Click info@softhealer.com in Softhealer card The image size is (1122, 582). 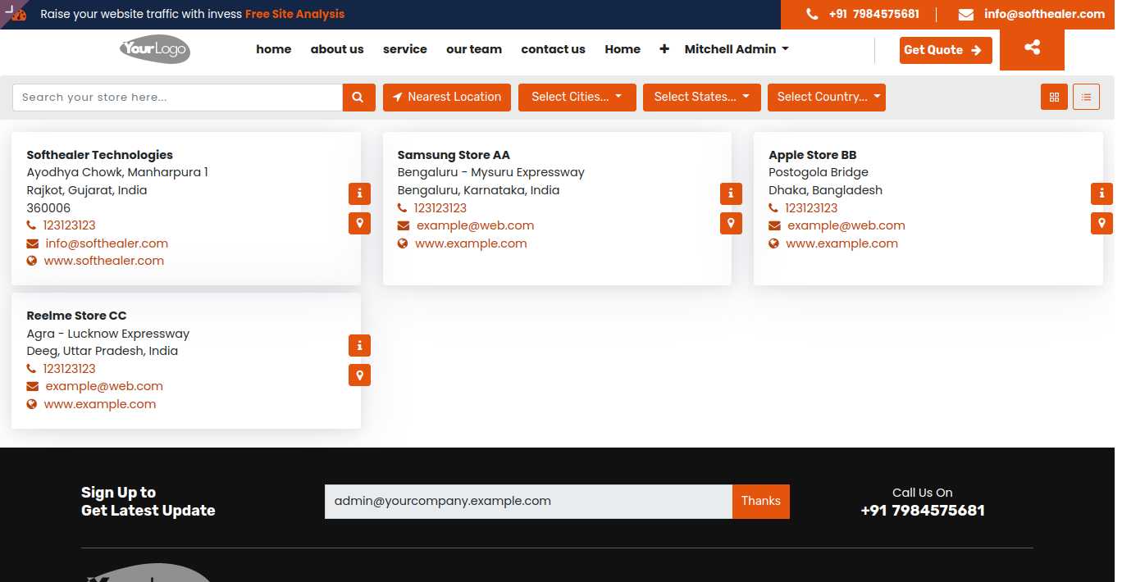tap(107, 243)
